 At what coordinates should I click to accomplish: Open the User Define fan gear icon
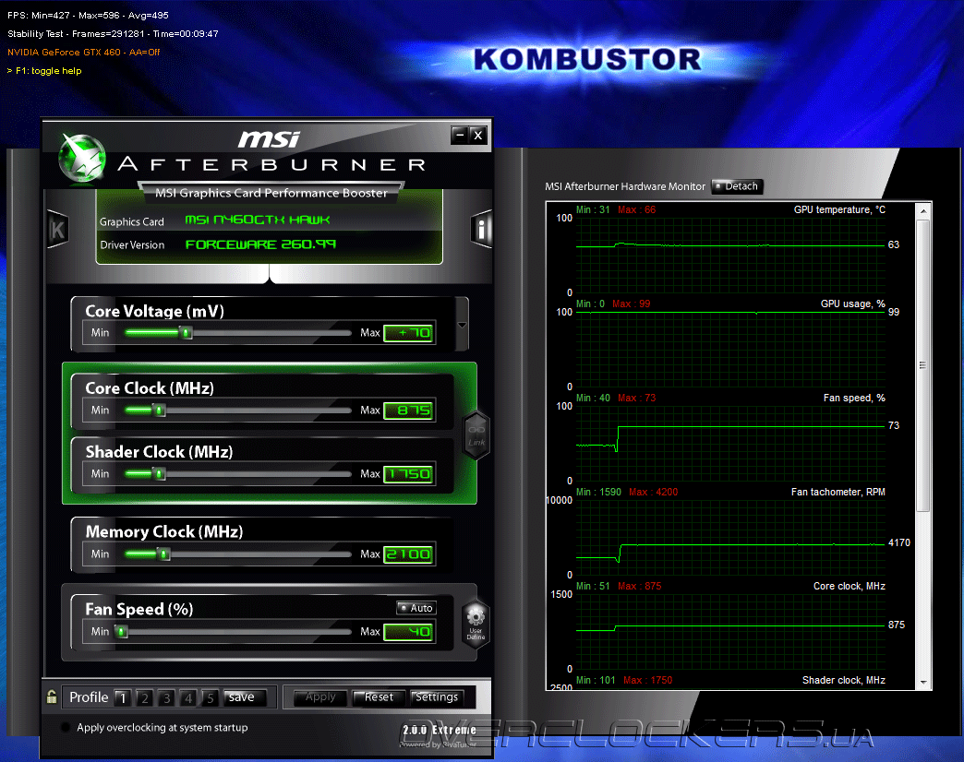[476, 625]
